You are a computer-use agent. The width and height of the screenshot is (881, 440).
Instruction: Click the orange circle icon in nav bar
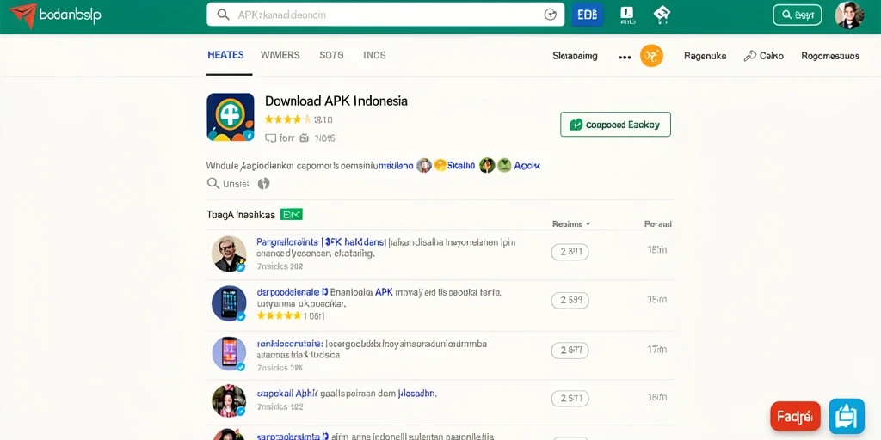pyautogui.click(x=652, y=56)
